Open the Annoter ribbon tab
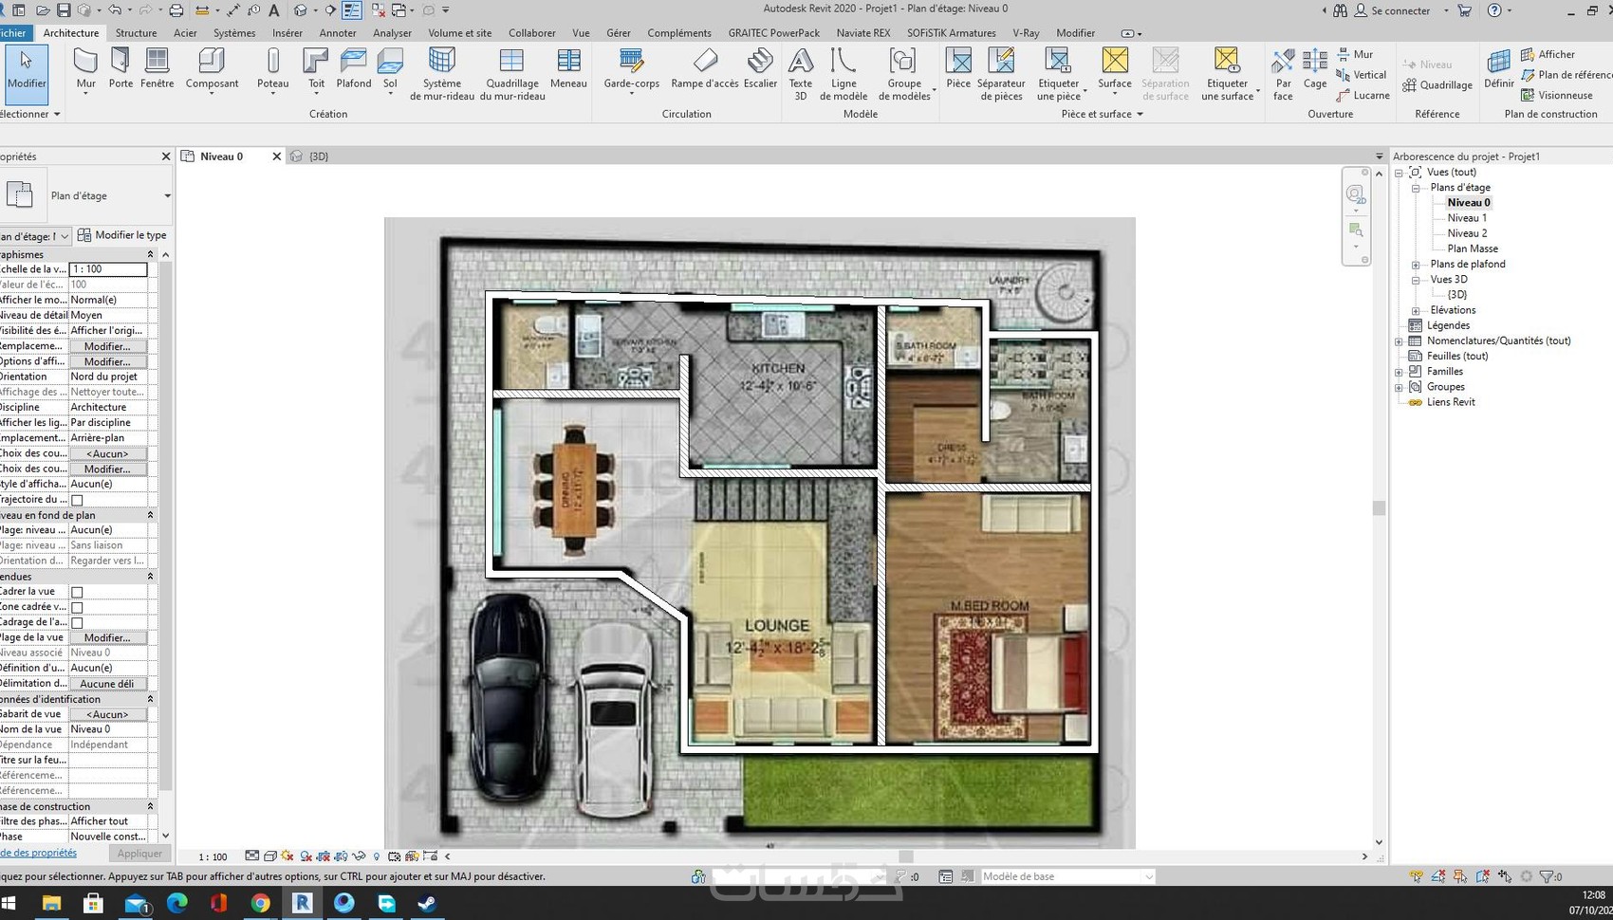Screen dimensions: 1613x920 [x=338, y=33]
